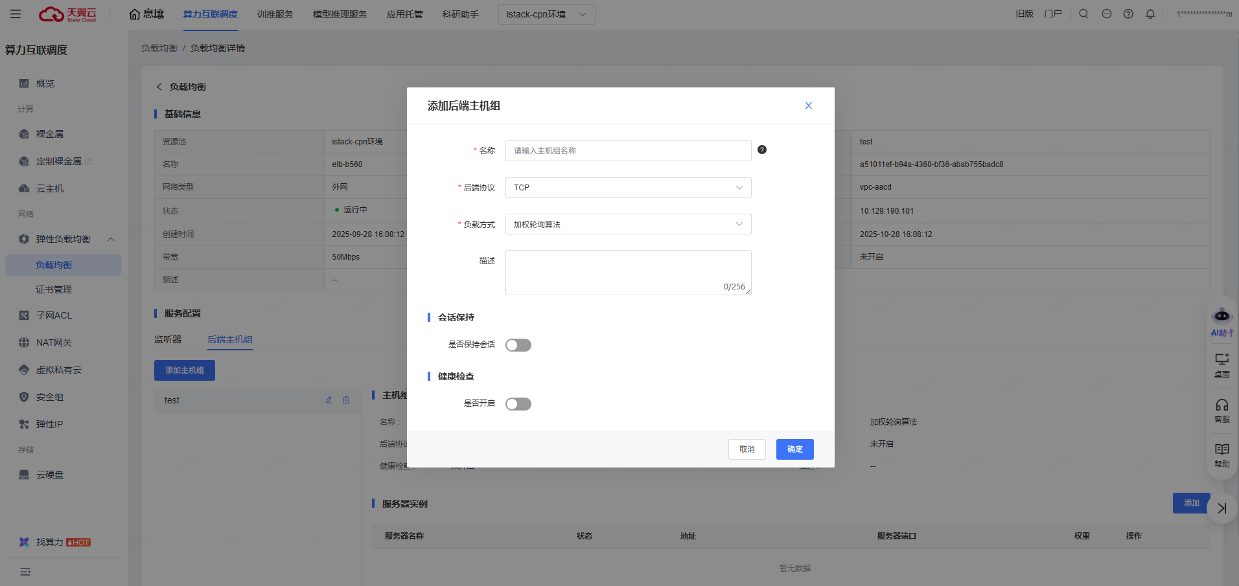Collapse the elastic load balancing sidebar group
This screenshot has width=1239, height=586.
tap(110, 239)
